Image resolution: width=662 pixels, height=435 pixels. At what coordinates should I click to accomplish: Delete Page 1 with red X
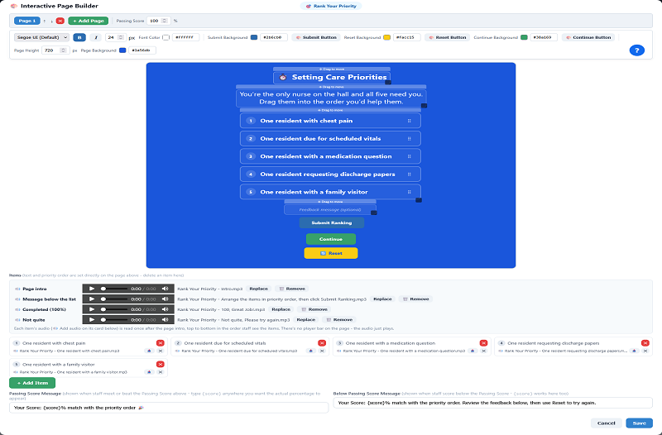[x=60, y=21]
